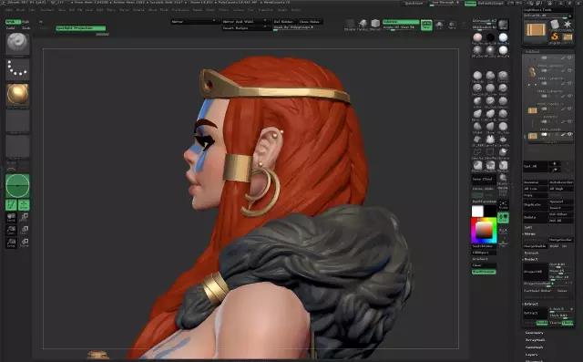Click Close Holes
This screenshot has height=362, width=583.
point(310,22)
